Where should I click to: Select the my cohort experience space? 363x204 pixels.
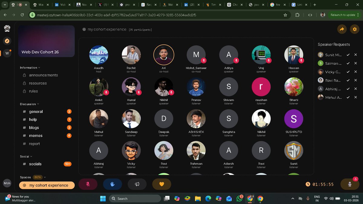tap(47, 185)
